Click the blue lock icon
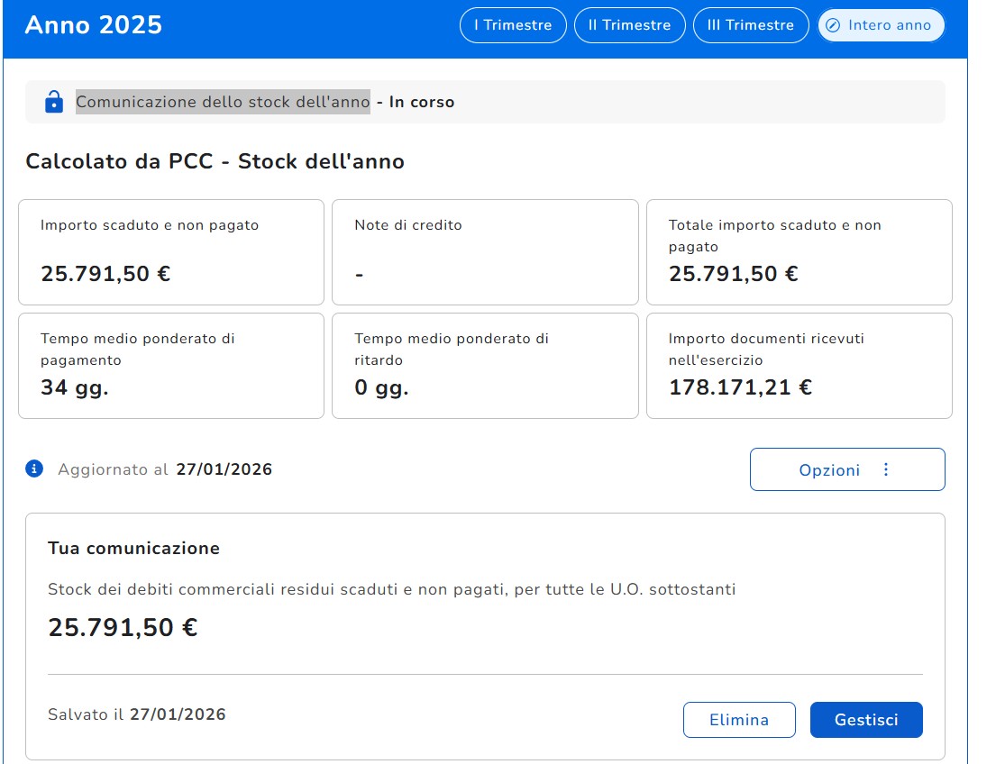This screenshot has height=764, width=1005. click(x=54, y=102)
